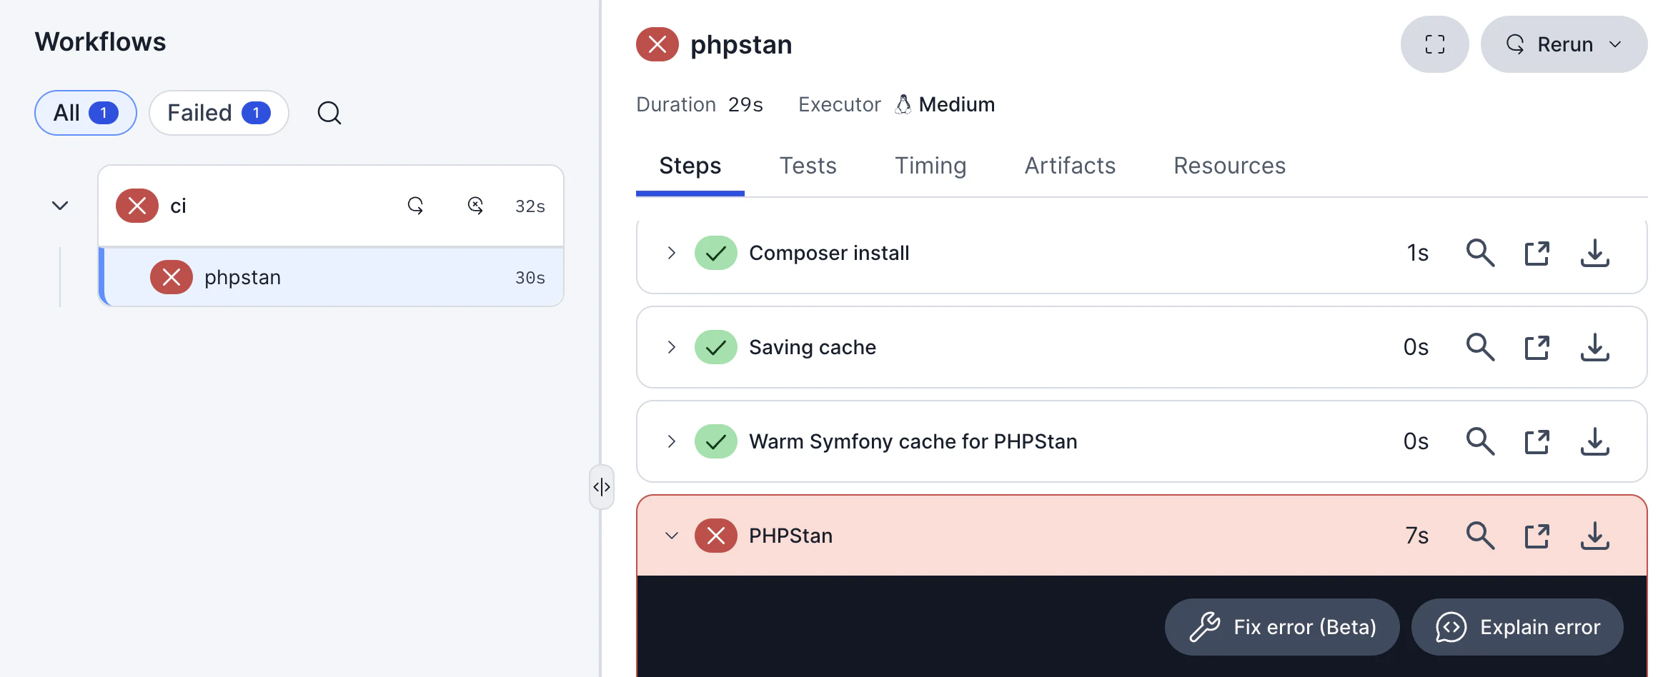
Task: Collapse the PHPStan step output
Action: pos(671,536)
